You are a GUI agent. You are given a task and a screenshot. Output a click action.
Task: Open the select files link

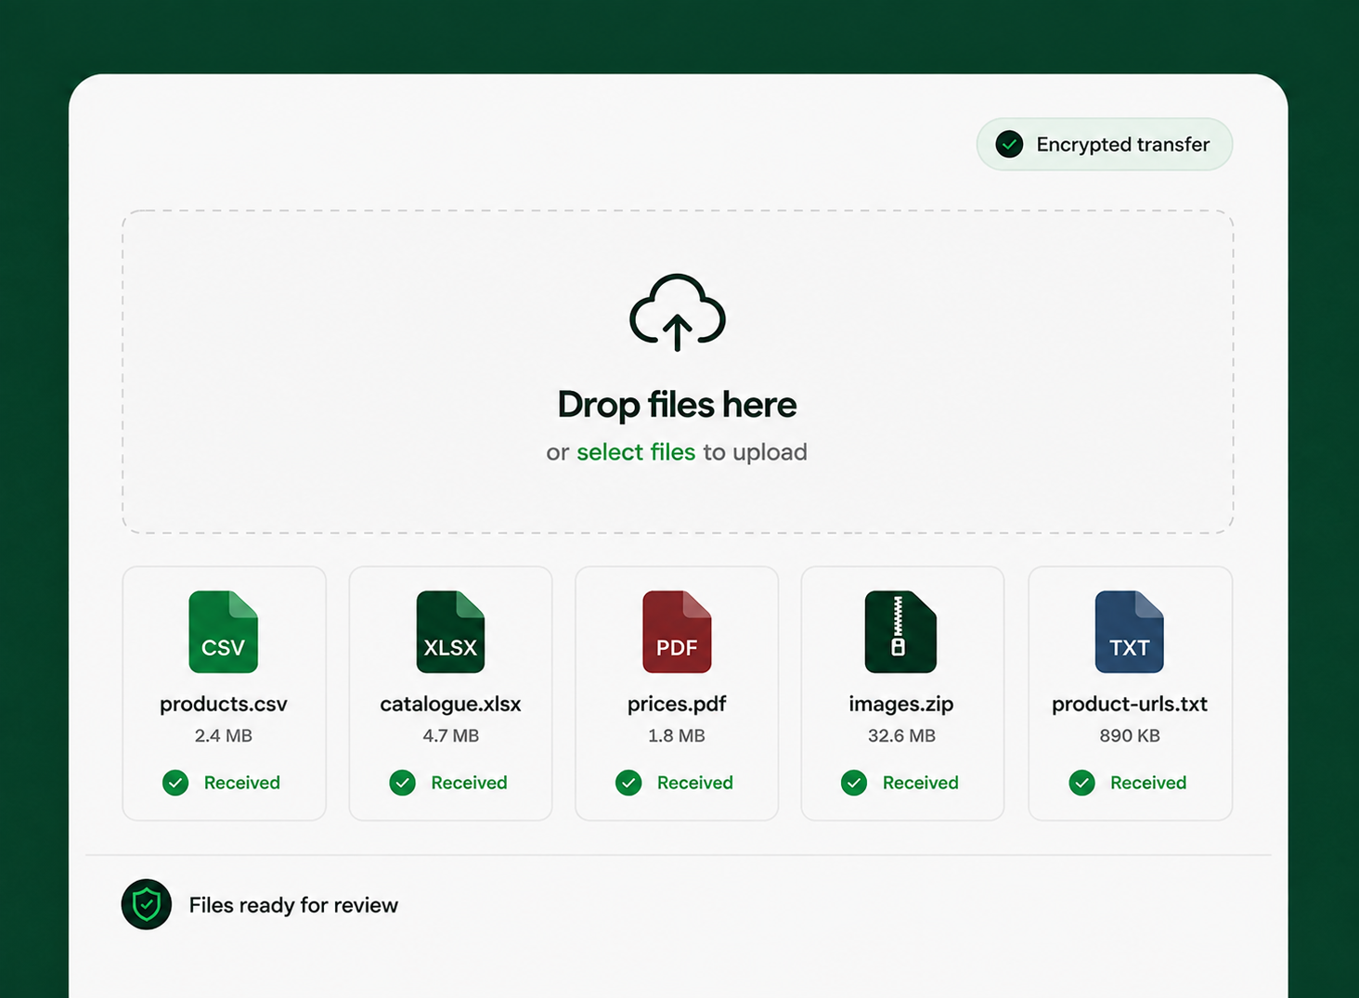click(x=636, y=452)
